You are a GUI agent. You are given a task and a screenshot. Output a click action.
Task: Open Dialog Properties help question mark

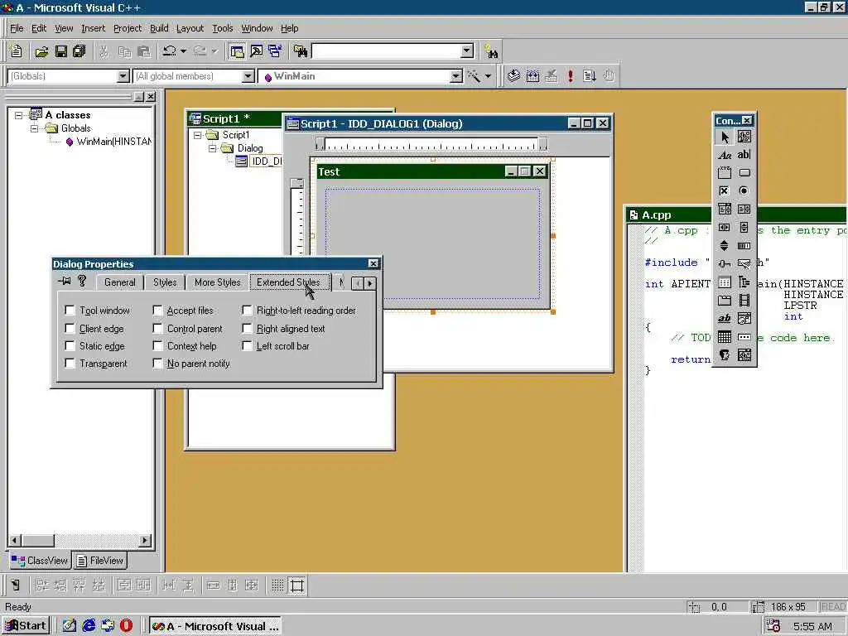coord(82,282)
